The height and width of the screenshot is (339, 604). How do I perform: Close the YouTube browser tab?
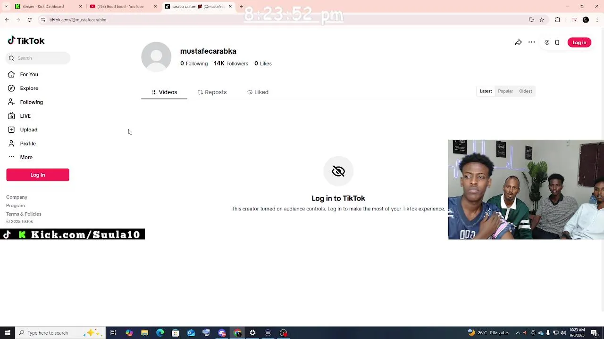pyautogui.click(x=155, y=7)
